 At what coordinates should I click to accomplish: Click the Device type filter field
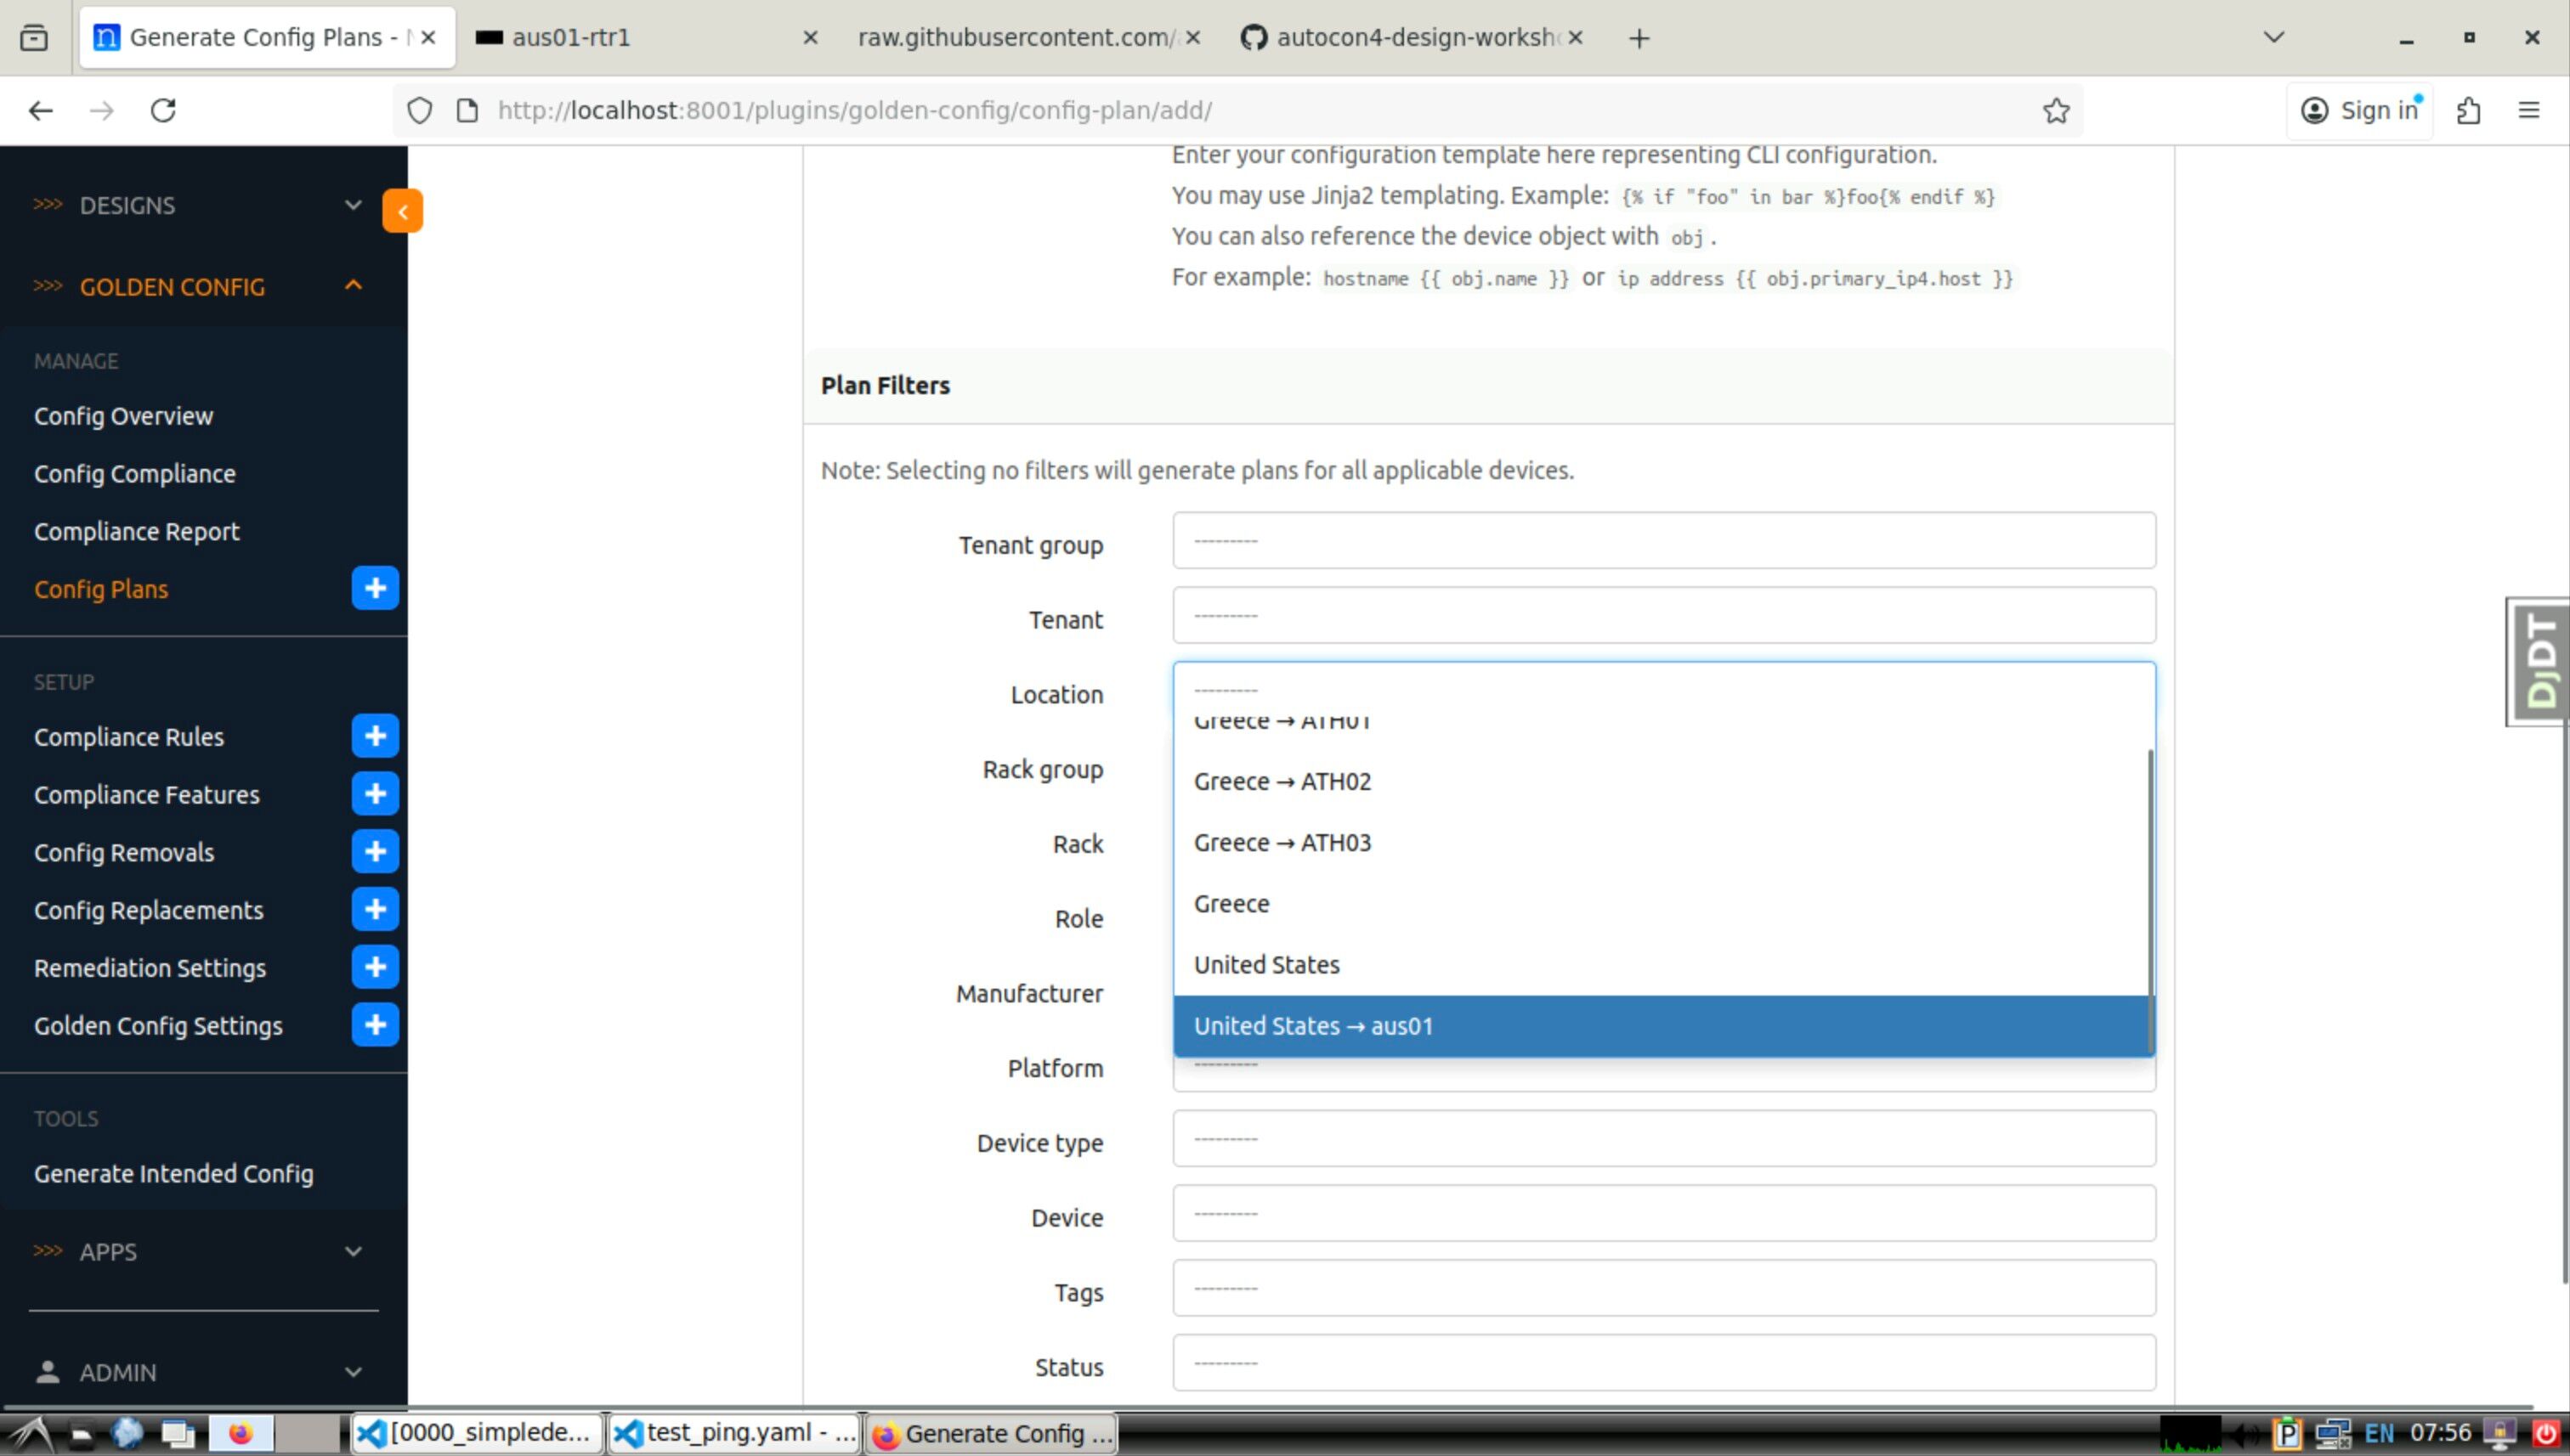(1662, 1139)
